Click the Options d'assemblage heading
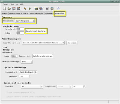Viewport: 120px width, 104px height. click(15, 67)
